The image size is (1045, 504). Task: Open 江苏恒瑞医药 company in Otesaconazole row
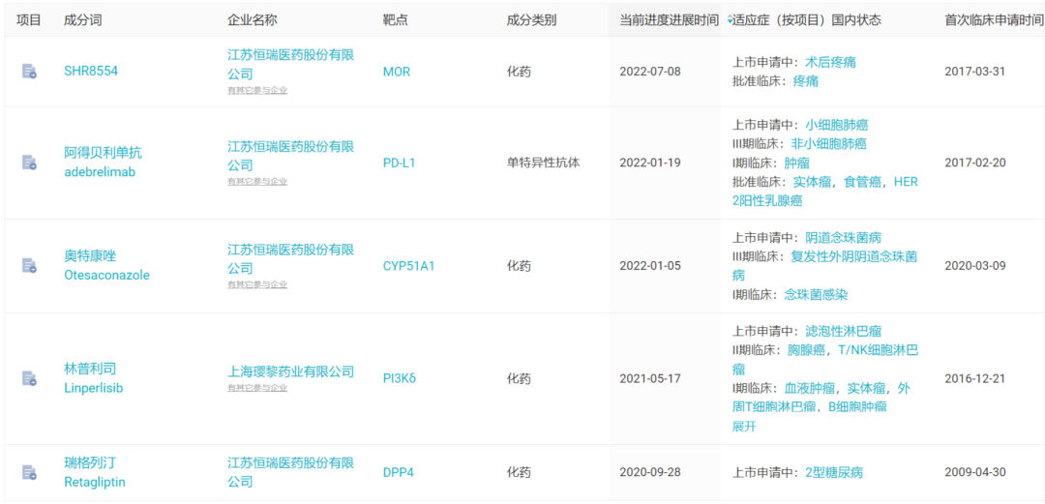click(290, 258)
